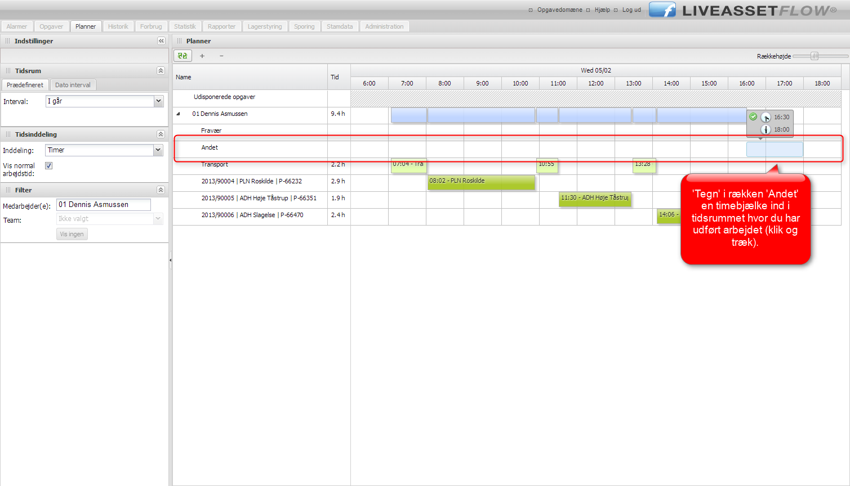Click the green checkmark in time tooltip
Screen dimensions: 850x486
753,117
